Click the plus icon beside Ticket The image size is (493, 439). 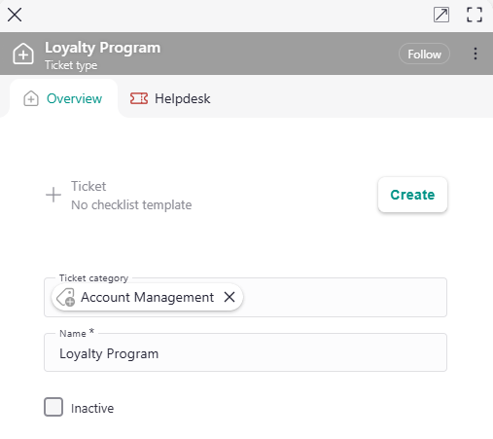coord(53,195)
